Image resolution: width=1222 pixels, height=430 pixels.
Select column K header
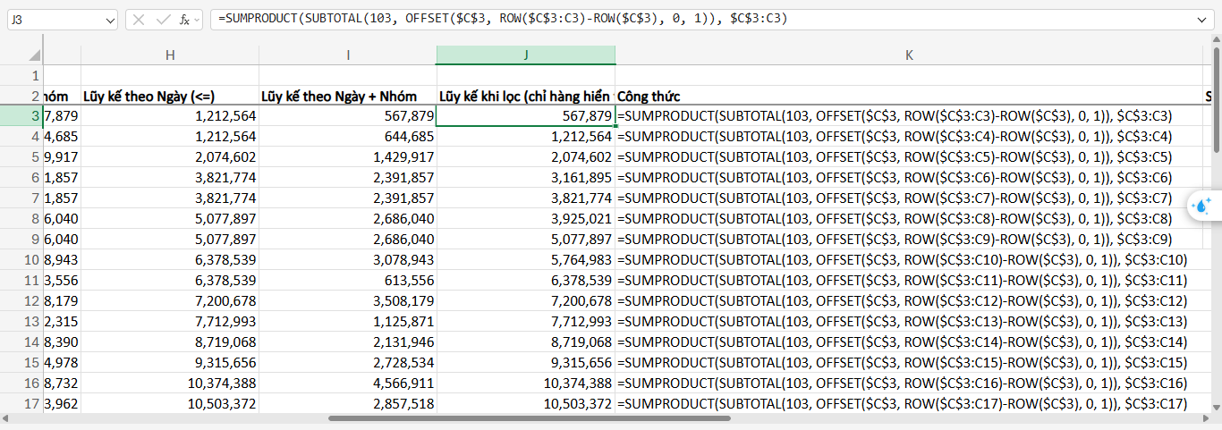pos(909,55)
